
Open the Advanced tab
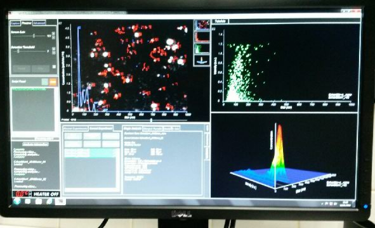click(39, 23)
